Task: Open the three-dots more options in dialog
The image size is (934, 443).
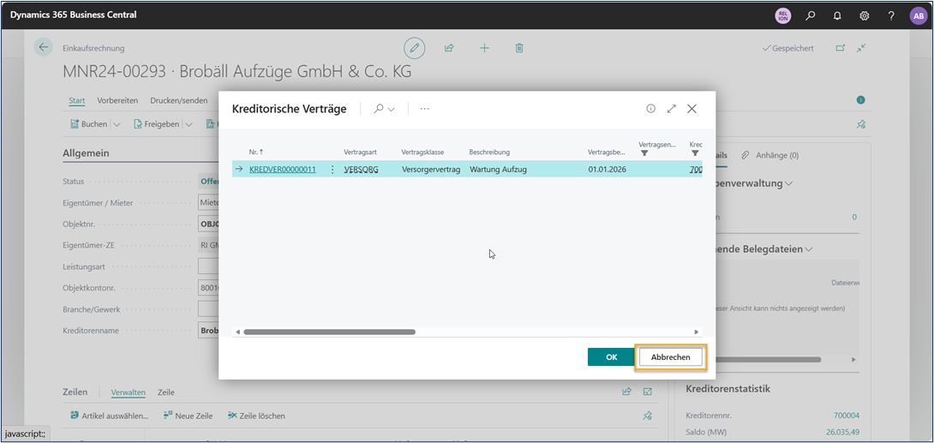Action: (425, 109)
